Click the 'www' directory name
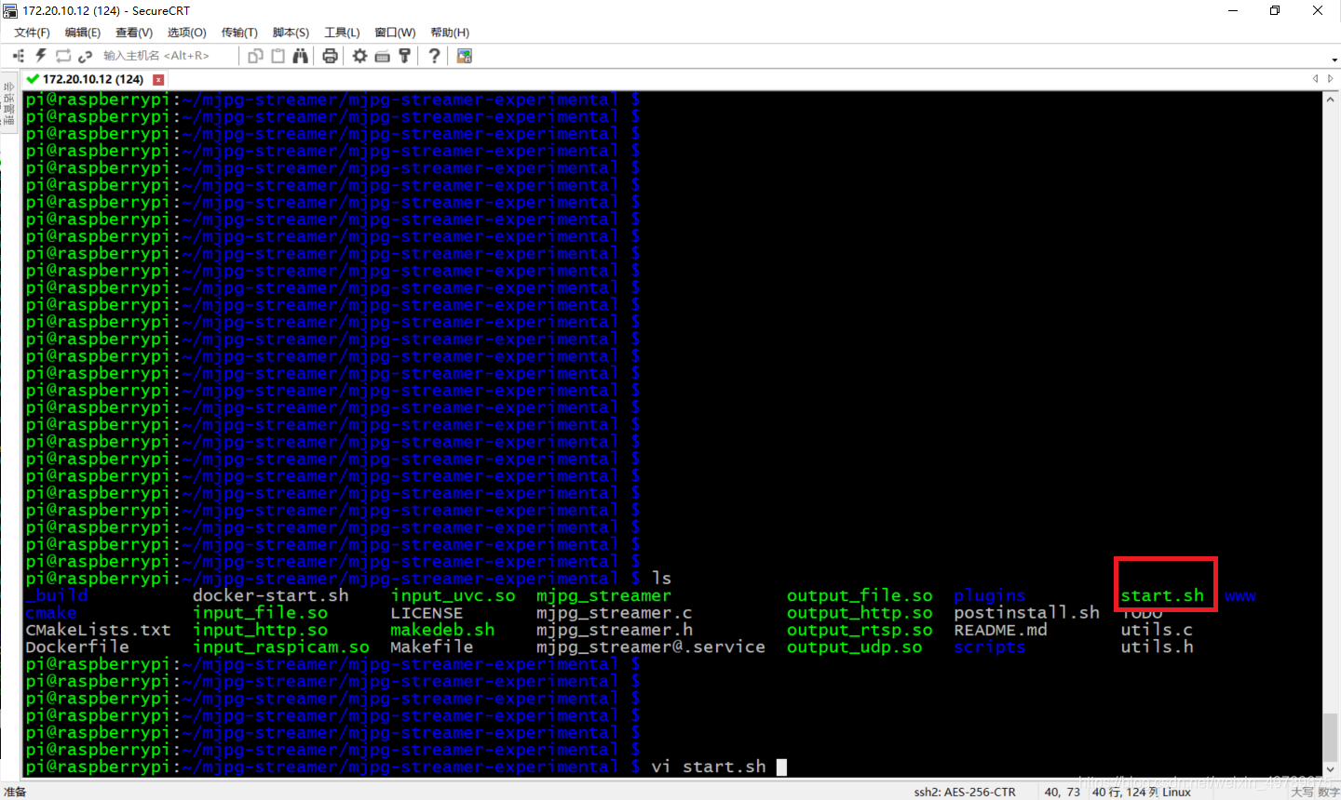Image resolution: width=1341 pixels, height=800 pixels. 1240,595
